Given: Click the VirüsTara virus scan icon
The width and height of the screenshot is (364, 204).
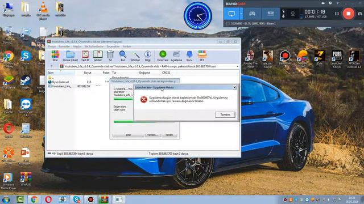Looking at the screenshot, I should coord(163,56).
